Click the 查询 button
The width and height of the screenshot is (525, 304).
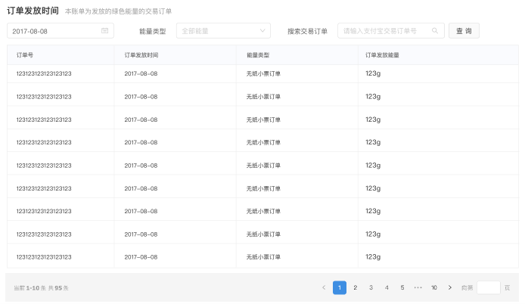tap(464, 31)
